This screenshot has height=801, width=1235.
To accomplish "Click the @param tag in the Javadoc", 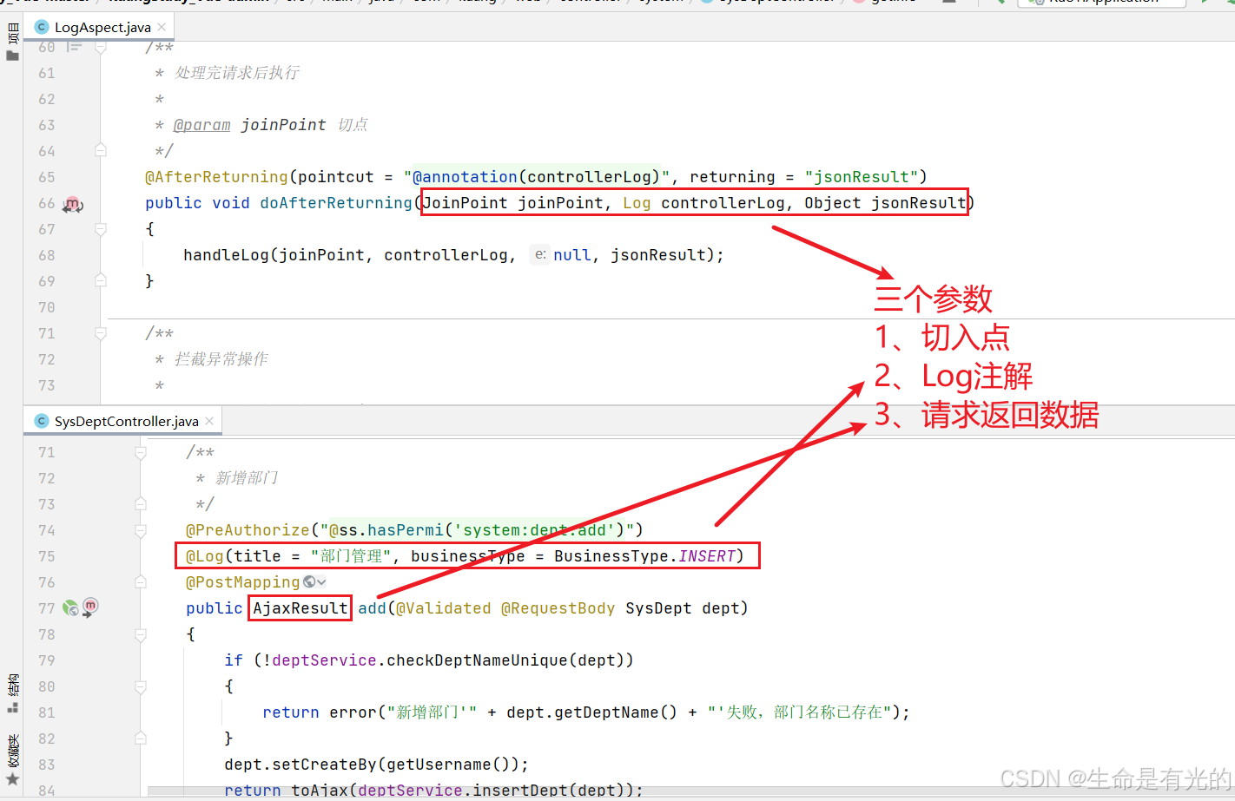I will pyautogui.click(x=202, y=125).
